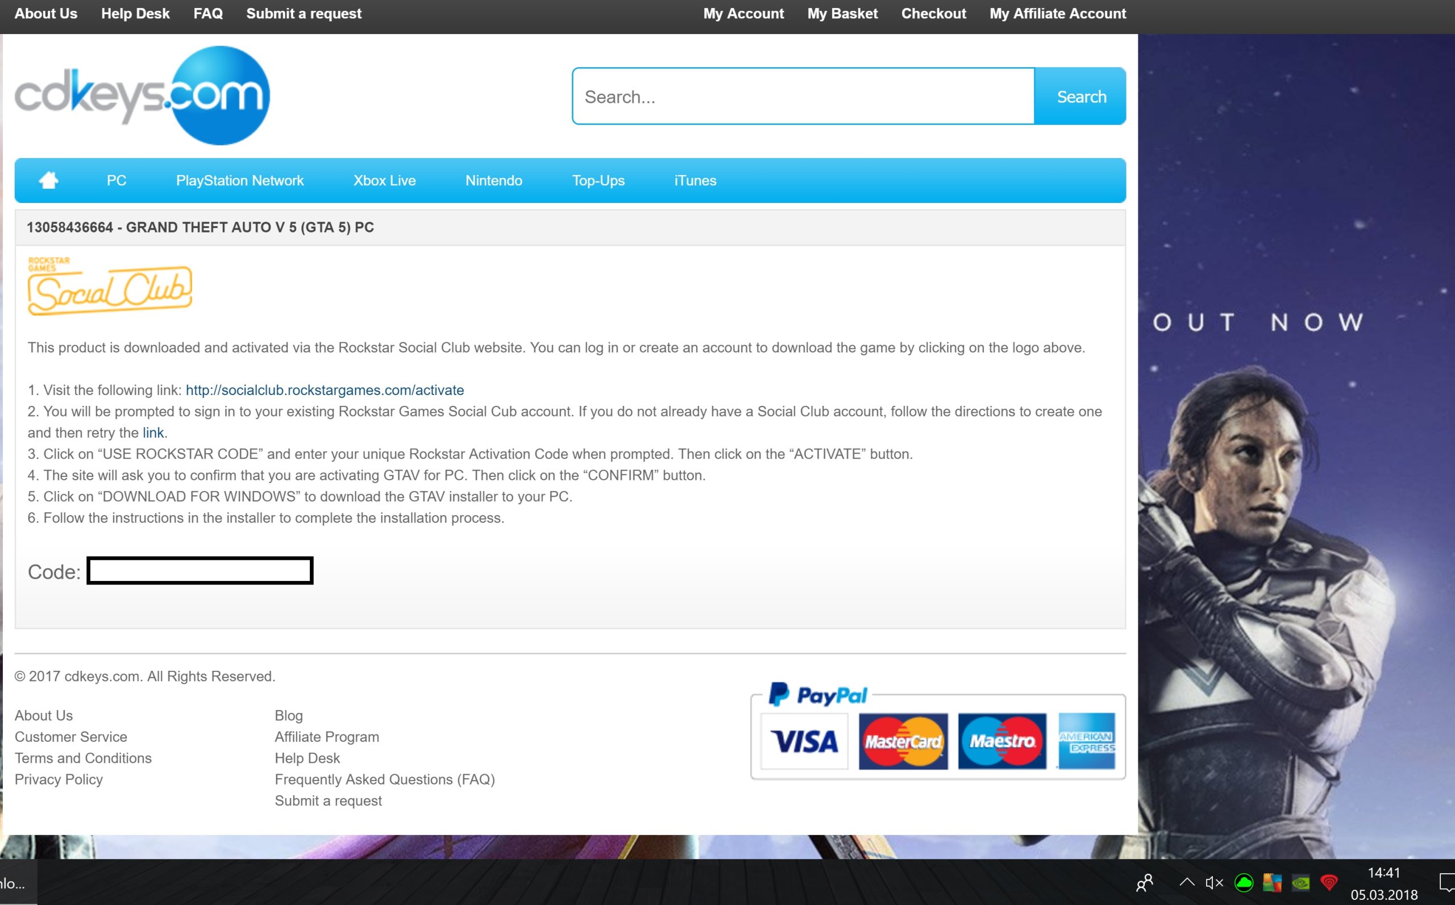Select order title '13058436664 - GRAND THEFT AUTO V'
The height and width of the screenshot is (905, 1455).
click(x=201, y=227)
